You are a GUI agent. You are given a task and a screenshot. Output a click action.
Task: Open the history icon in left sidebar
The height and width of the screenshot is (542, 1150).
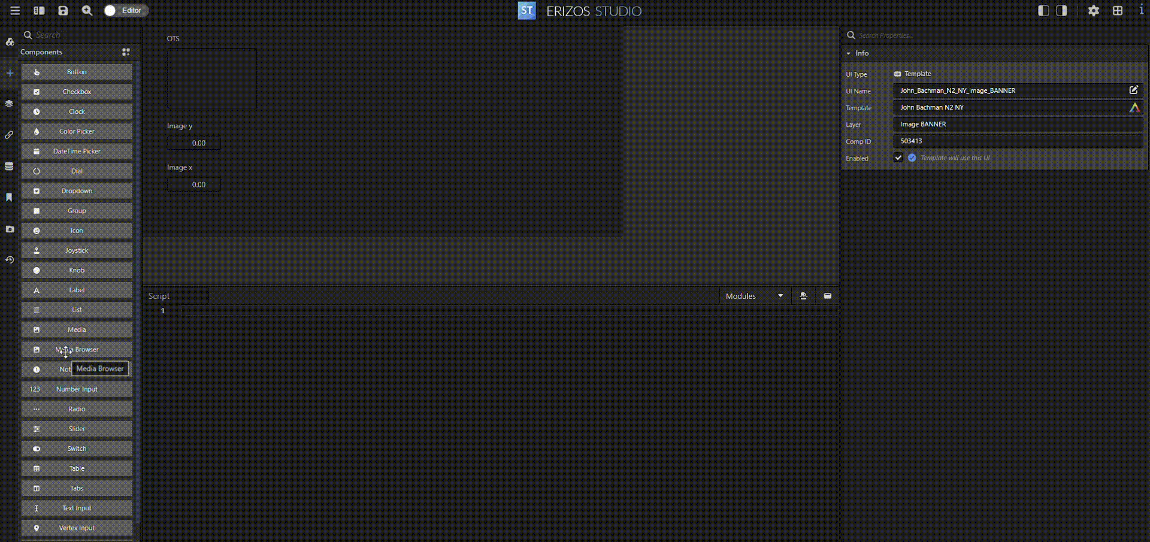pos(9,260)
